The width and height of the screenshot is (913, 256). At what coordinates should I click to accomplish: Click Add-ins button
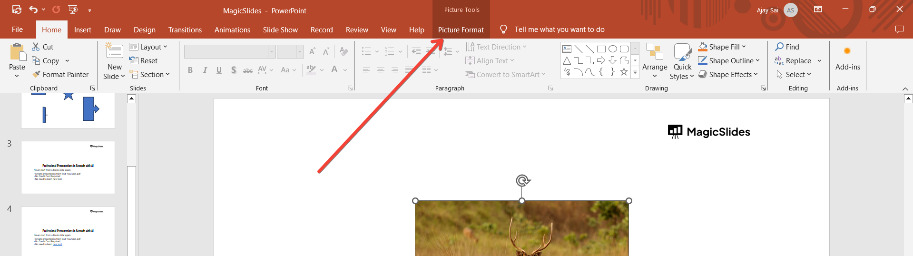[847, 58]
